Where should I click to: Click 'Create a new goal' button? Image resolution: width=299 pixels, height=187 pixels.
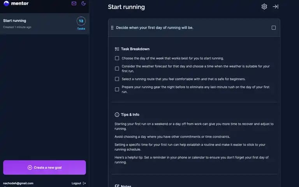(44, 168)
